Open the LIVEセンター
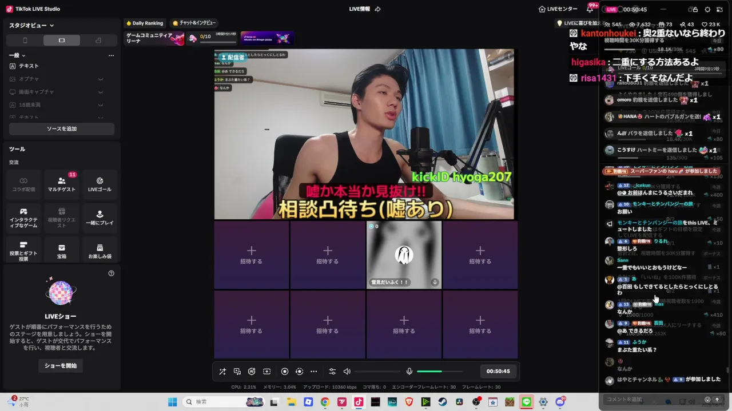 (558, 9)
